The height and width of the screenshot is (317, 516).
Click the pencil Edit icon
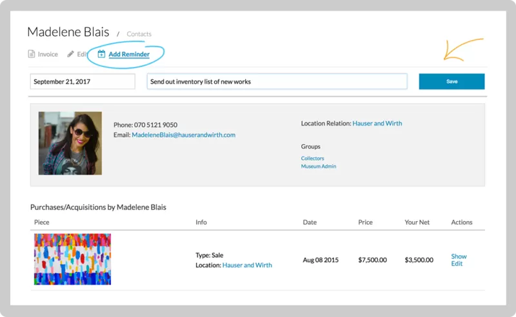point(70,54)
